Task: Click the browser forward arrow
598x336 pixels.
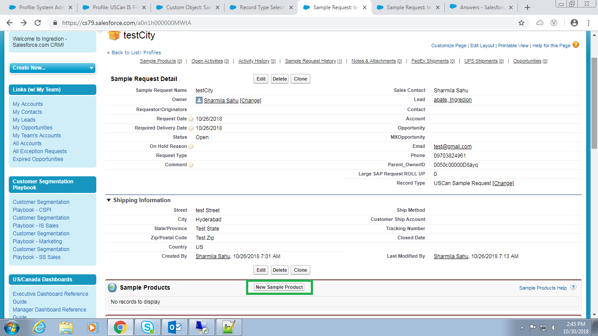Action: pyautogui.click(x=24, y=23)
